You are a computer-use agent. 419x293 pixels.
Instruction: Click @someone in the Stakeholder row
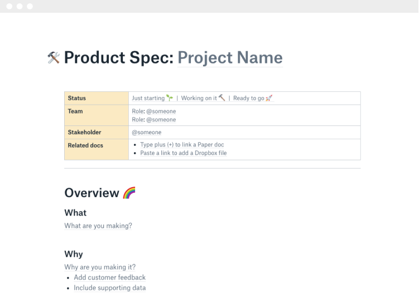(147, 133)
